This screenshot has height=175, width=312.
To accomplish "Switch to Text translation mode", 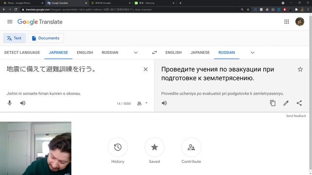I will [14, 38].
